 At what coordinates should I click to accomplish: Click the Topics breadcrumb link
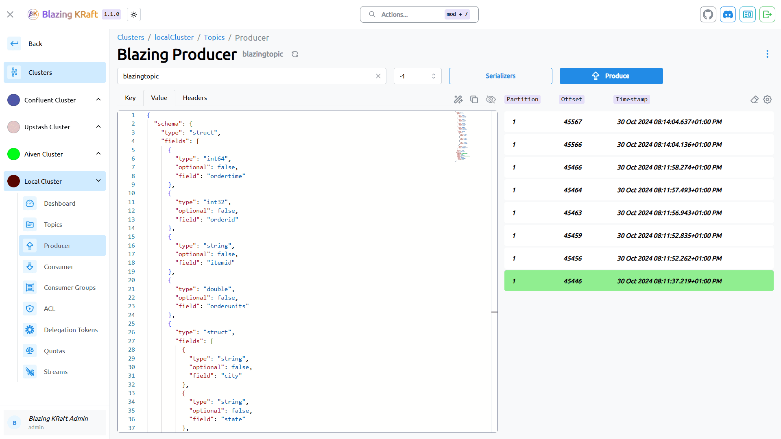(214, 37)
